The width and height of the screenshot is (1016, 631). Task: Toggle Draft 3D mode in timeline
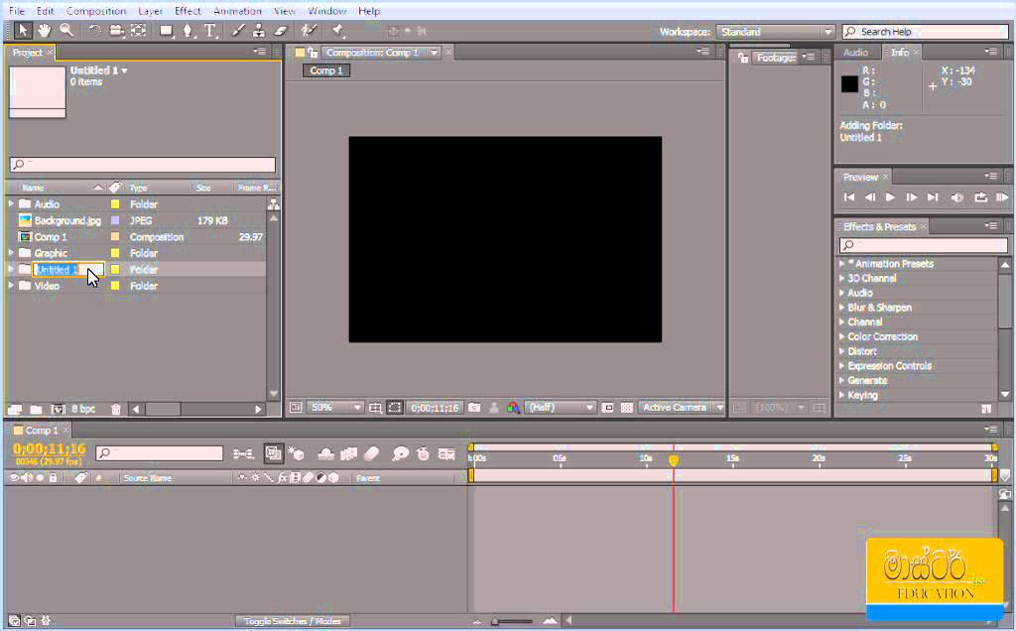[296, 454]
